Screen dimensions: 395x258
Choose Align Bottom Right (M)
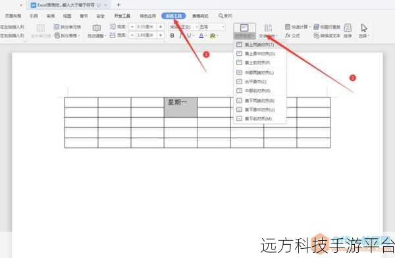tap(260, 118)
